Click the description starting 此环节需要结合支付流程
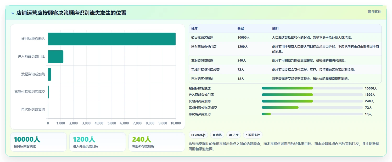The width and height of the screenshot is (392, 162). click(x=314, y=70)
